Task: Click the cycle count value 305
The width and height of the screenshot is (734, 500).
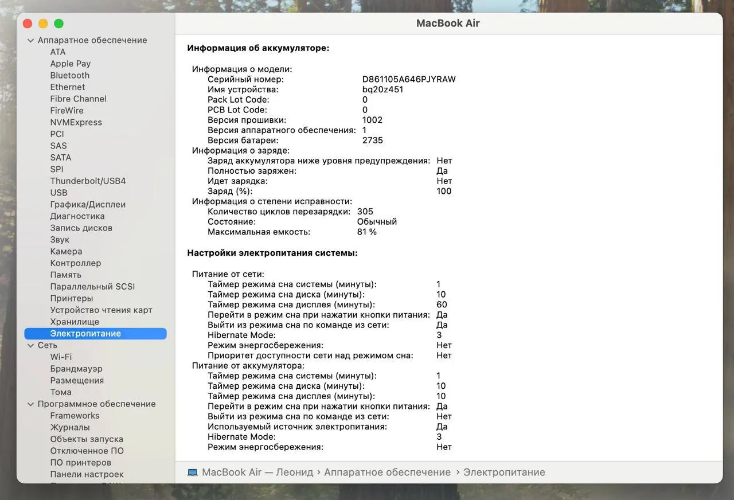Action: tap(365, 212)
